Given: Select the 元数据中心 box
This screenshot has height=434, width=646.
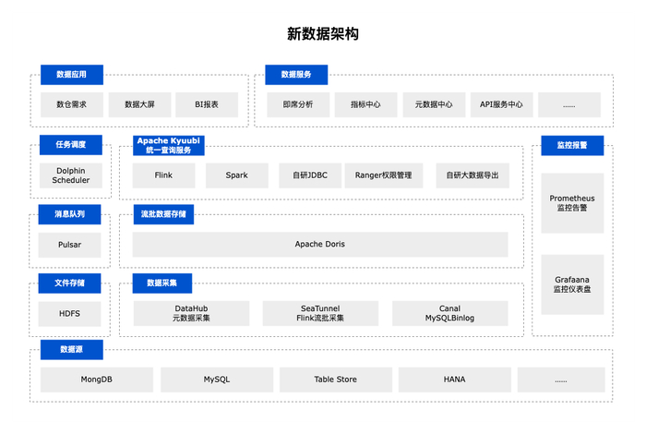Looking at the screenshot, I should [434, 104].
